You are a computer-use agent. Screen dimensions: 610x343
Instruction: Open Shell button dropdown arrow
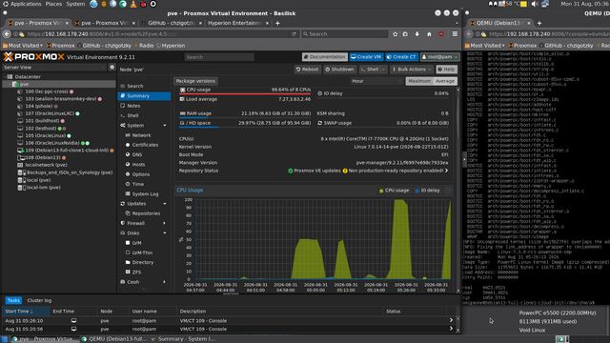point(383,70)
